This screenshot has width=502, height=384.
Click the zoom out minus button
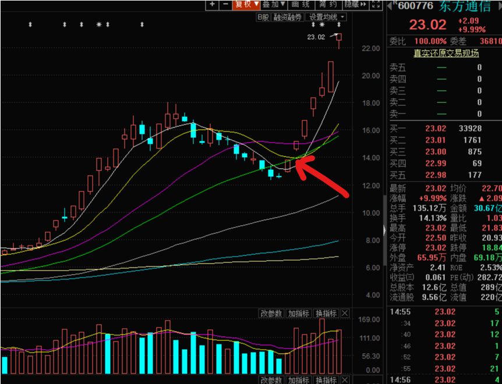click(224, 5)
